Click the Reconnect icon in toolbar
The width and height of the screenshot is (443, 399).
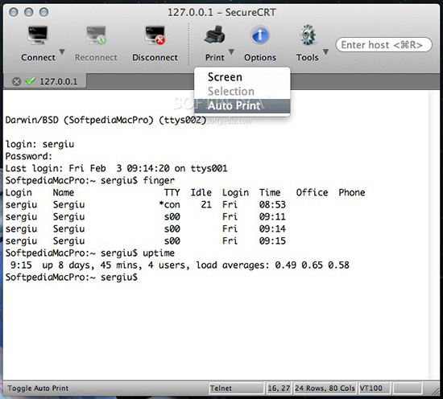click(x=96, y=35)
